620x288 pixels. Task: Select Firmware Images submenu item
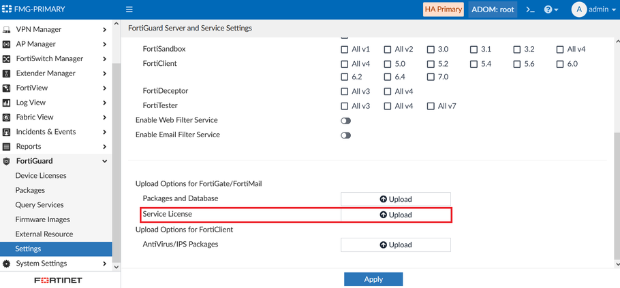(x=42, y=219)
